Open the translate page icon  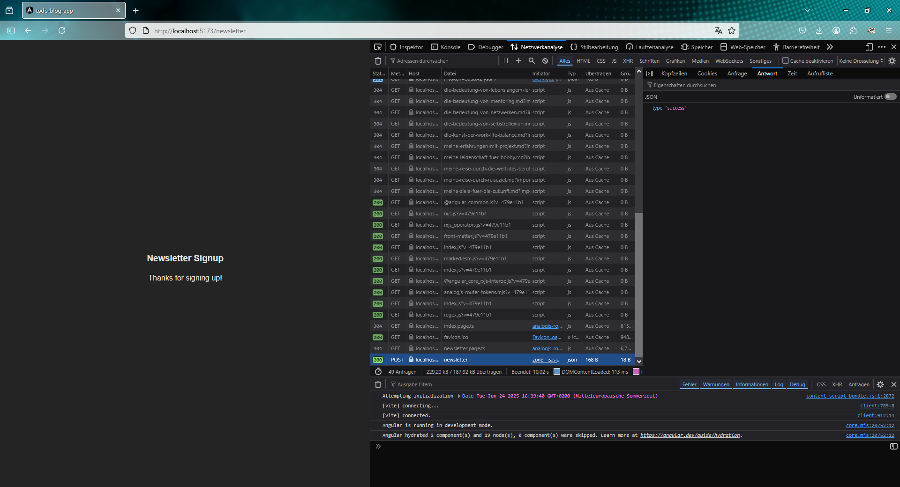point(718,30)
